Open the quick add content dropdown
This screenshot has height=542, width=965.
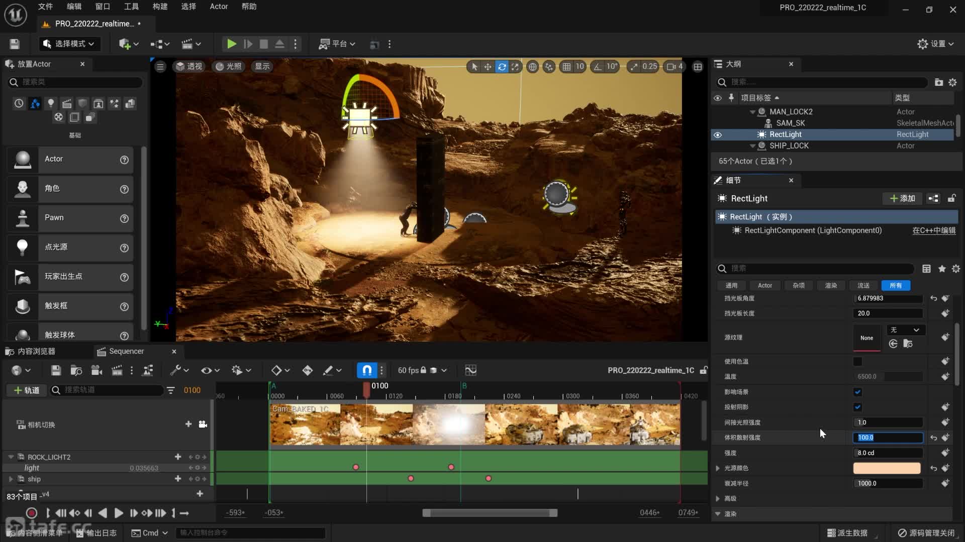pyautogui.click(x=128, y=44)
